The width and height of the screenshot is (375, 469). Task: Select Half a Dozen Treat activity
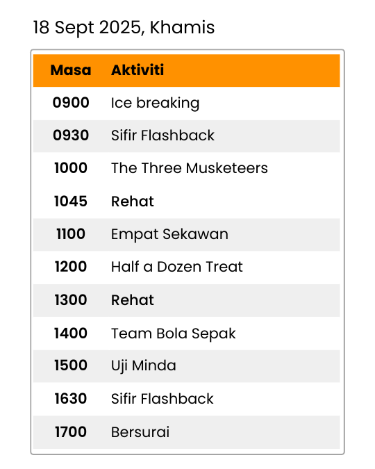tap(176, 267)
